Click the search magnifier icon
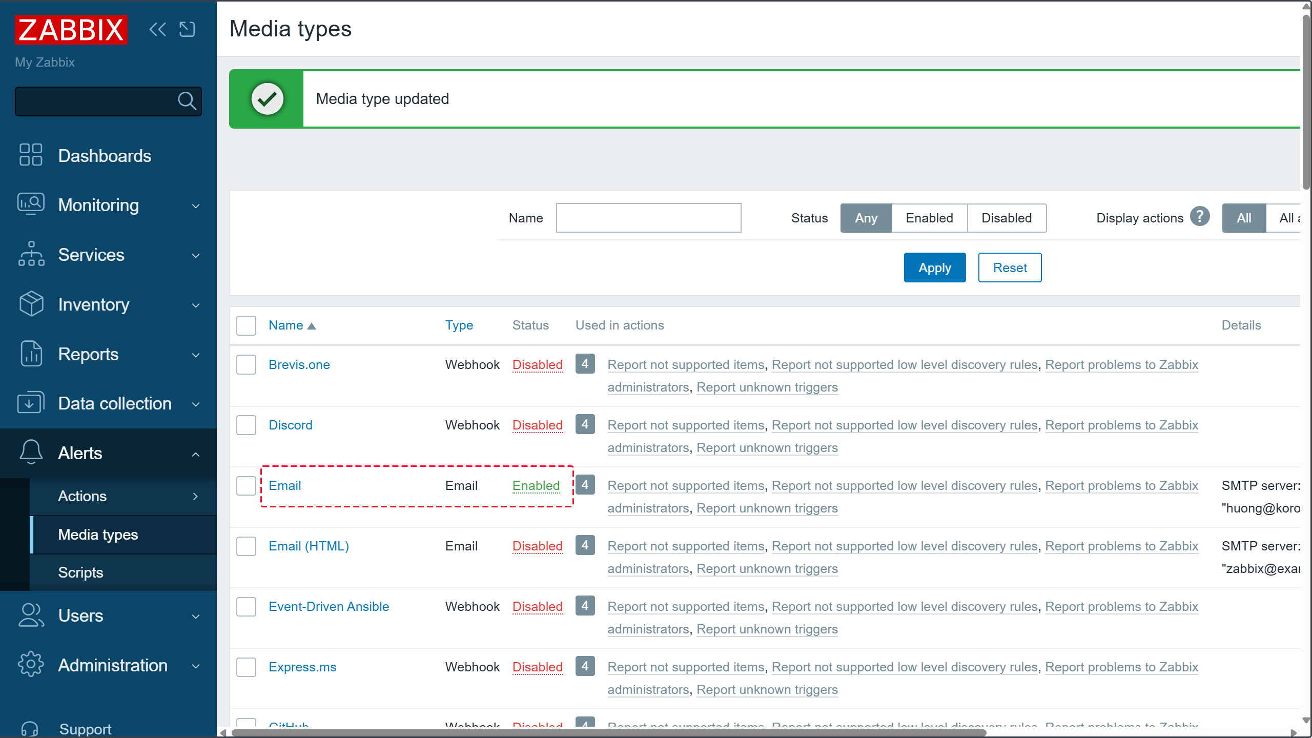 (187, 101)
